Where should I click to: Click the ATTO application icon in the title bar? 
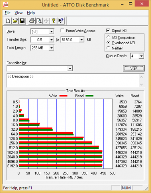point(6,5)
